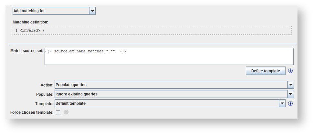The height and width of the screenshot is (134, 313).
Task: Click the 'Matching definition:' heading text
Action: [x=30, y=22]
